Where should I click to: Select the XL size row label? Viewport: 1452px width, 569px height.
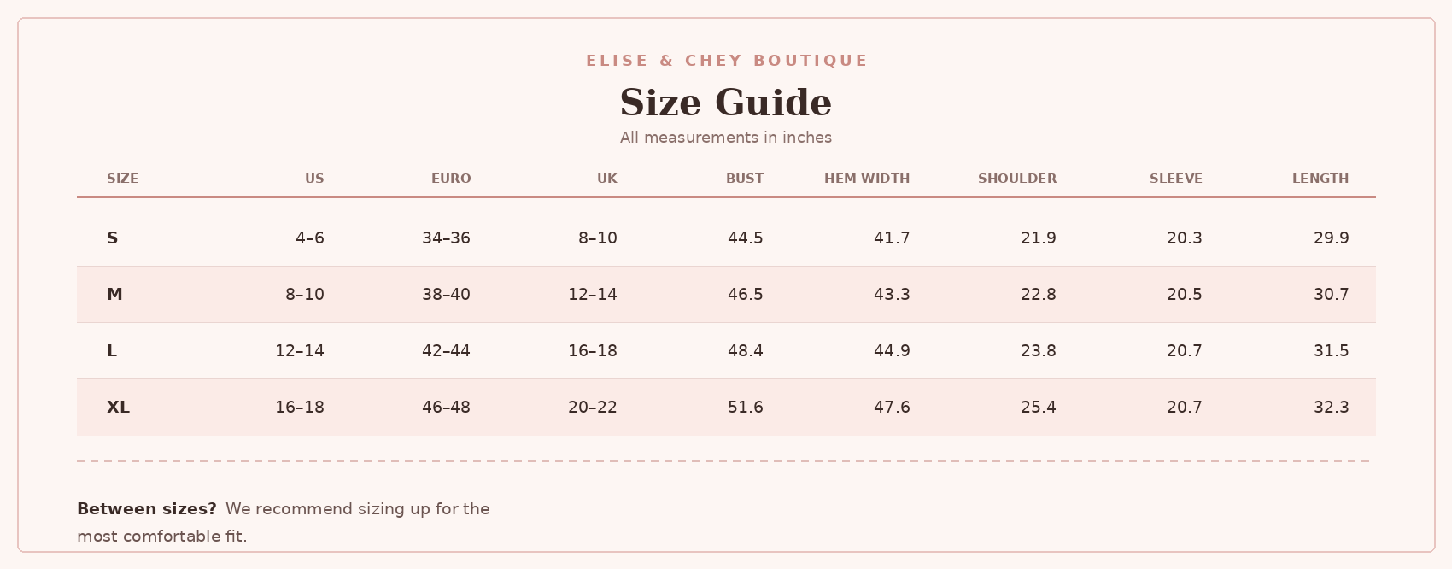118,408
